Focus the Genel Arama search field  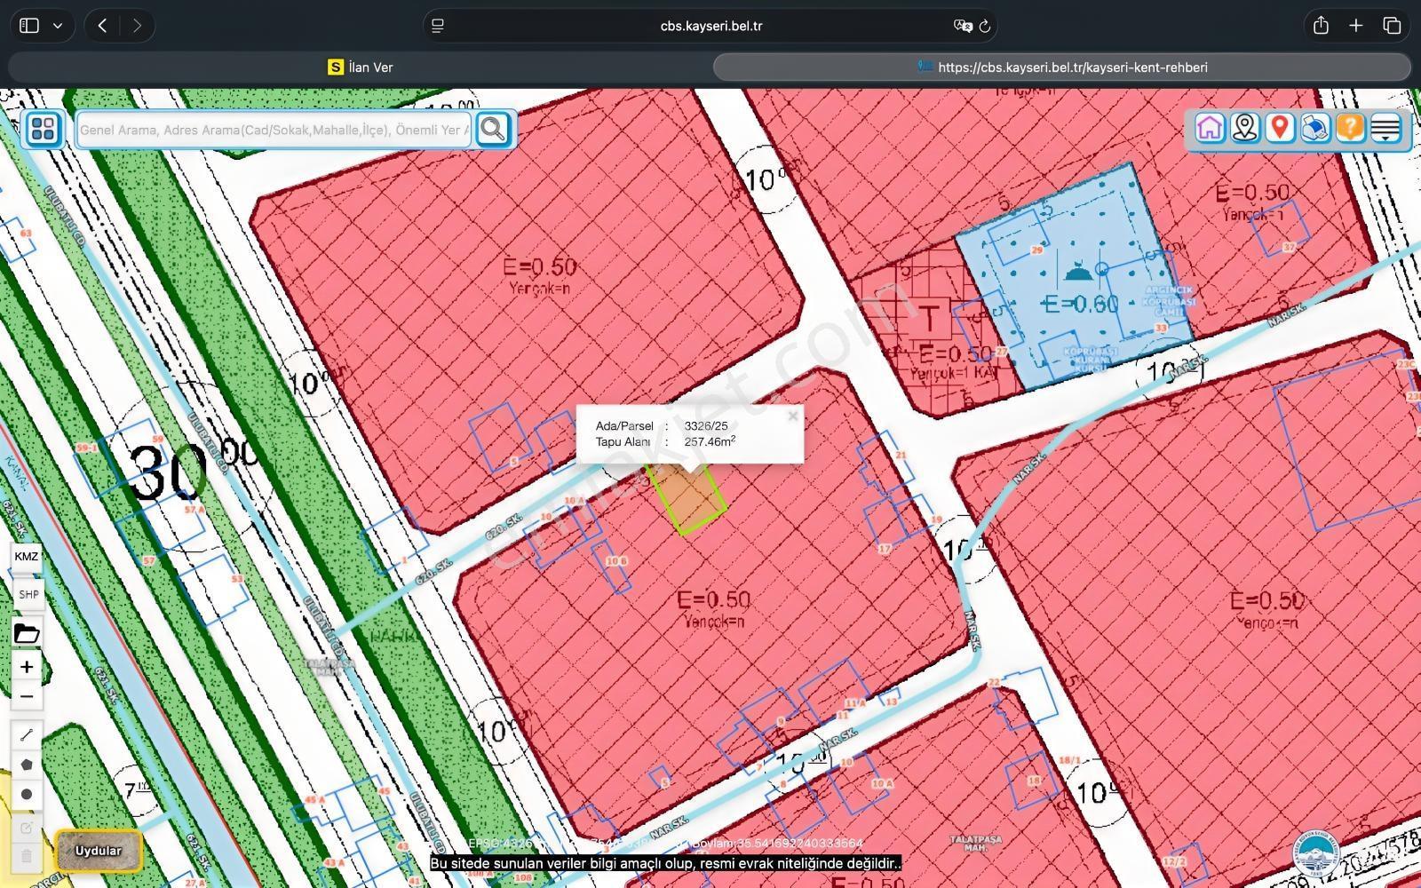click(274, 130)
